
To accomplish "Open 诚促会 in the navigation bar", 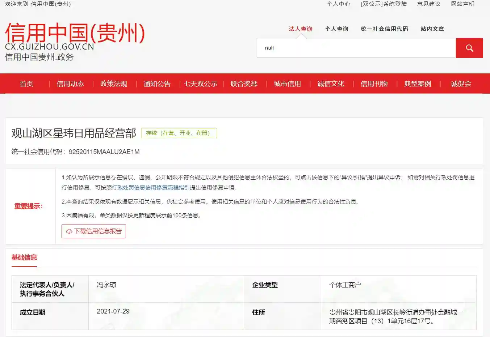I will click(461, 84).
